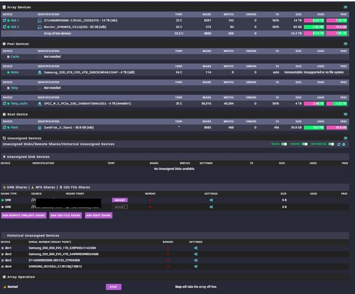Click the green status dot for Home pool
This screenshot has height=294, width=355.
(8, 73)
